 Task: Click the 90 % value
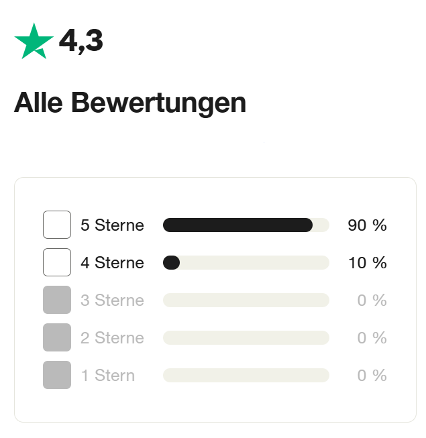pyautogui.click(x=367, y=225)
